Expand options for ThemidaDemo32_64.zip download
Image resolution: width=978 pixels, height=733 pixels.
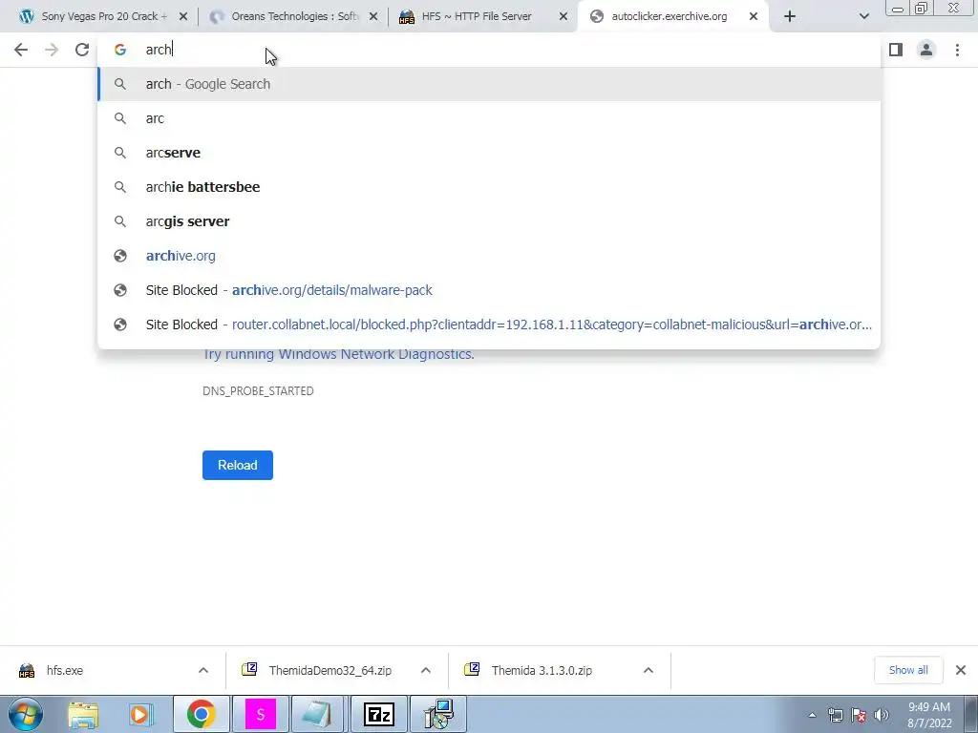[426, 670]
